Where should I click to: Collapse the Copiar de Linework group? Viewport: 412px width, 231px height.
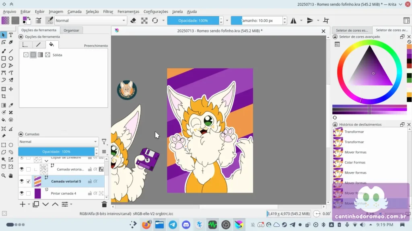point(47,160)
